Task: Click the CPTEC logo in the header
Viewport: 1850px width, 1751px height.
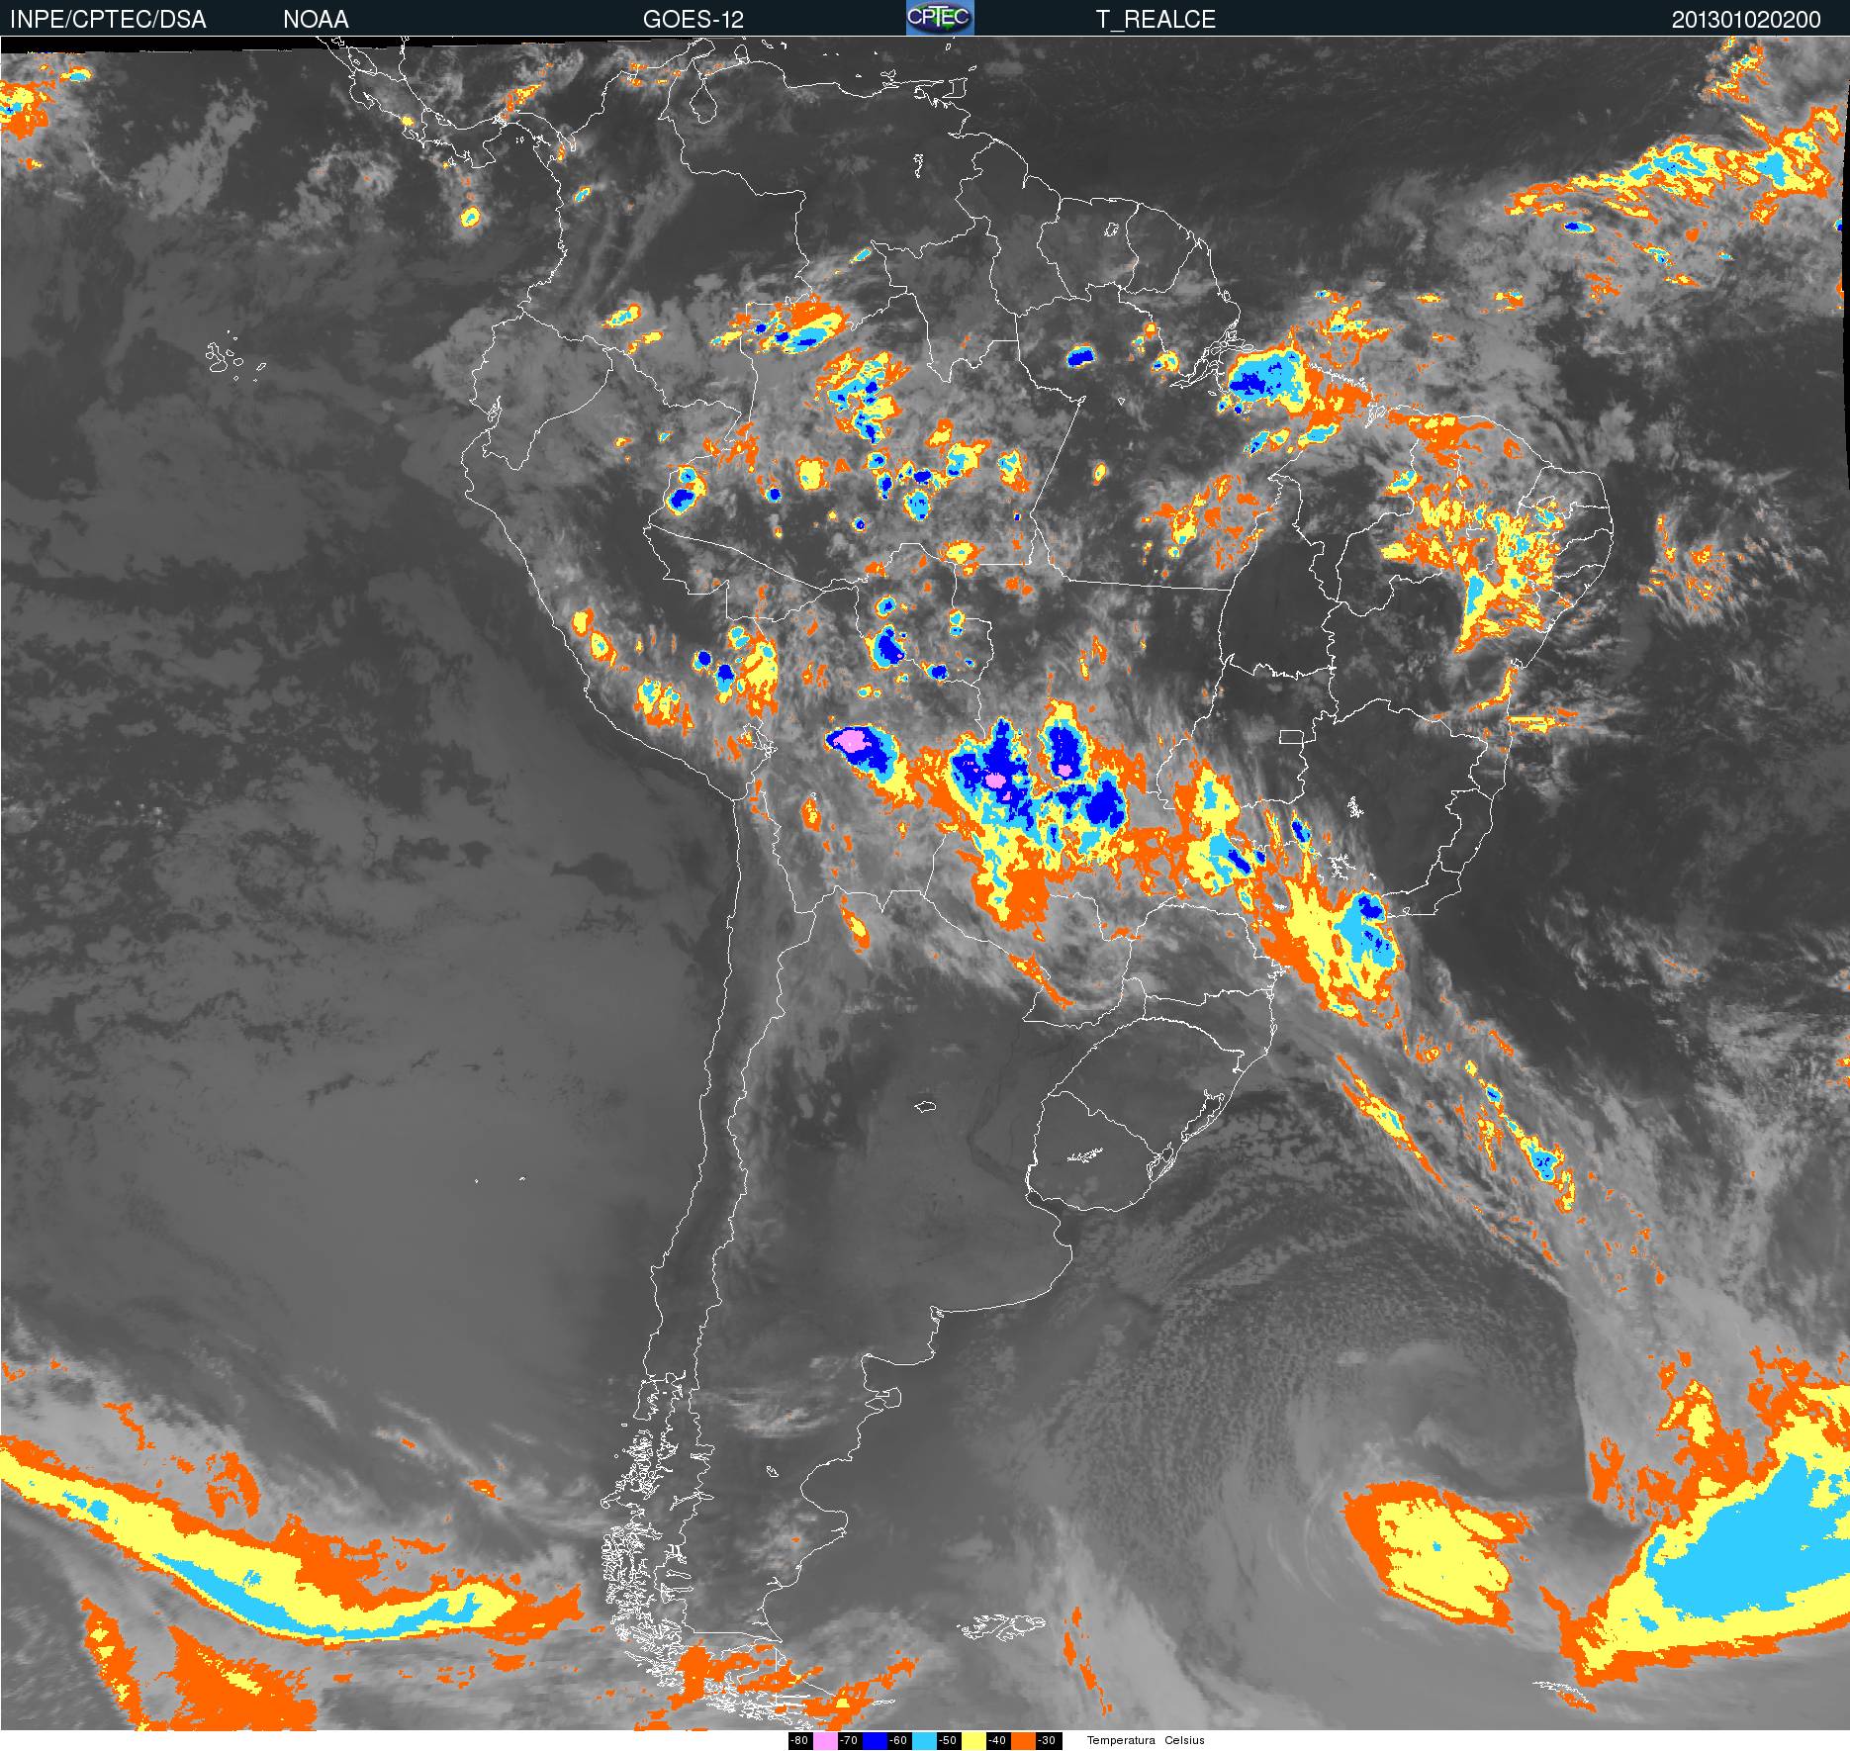Action: 940,18
